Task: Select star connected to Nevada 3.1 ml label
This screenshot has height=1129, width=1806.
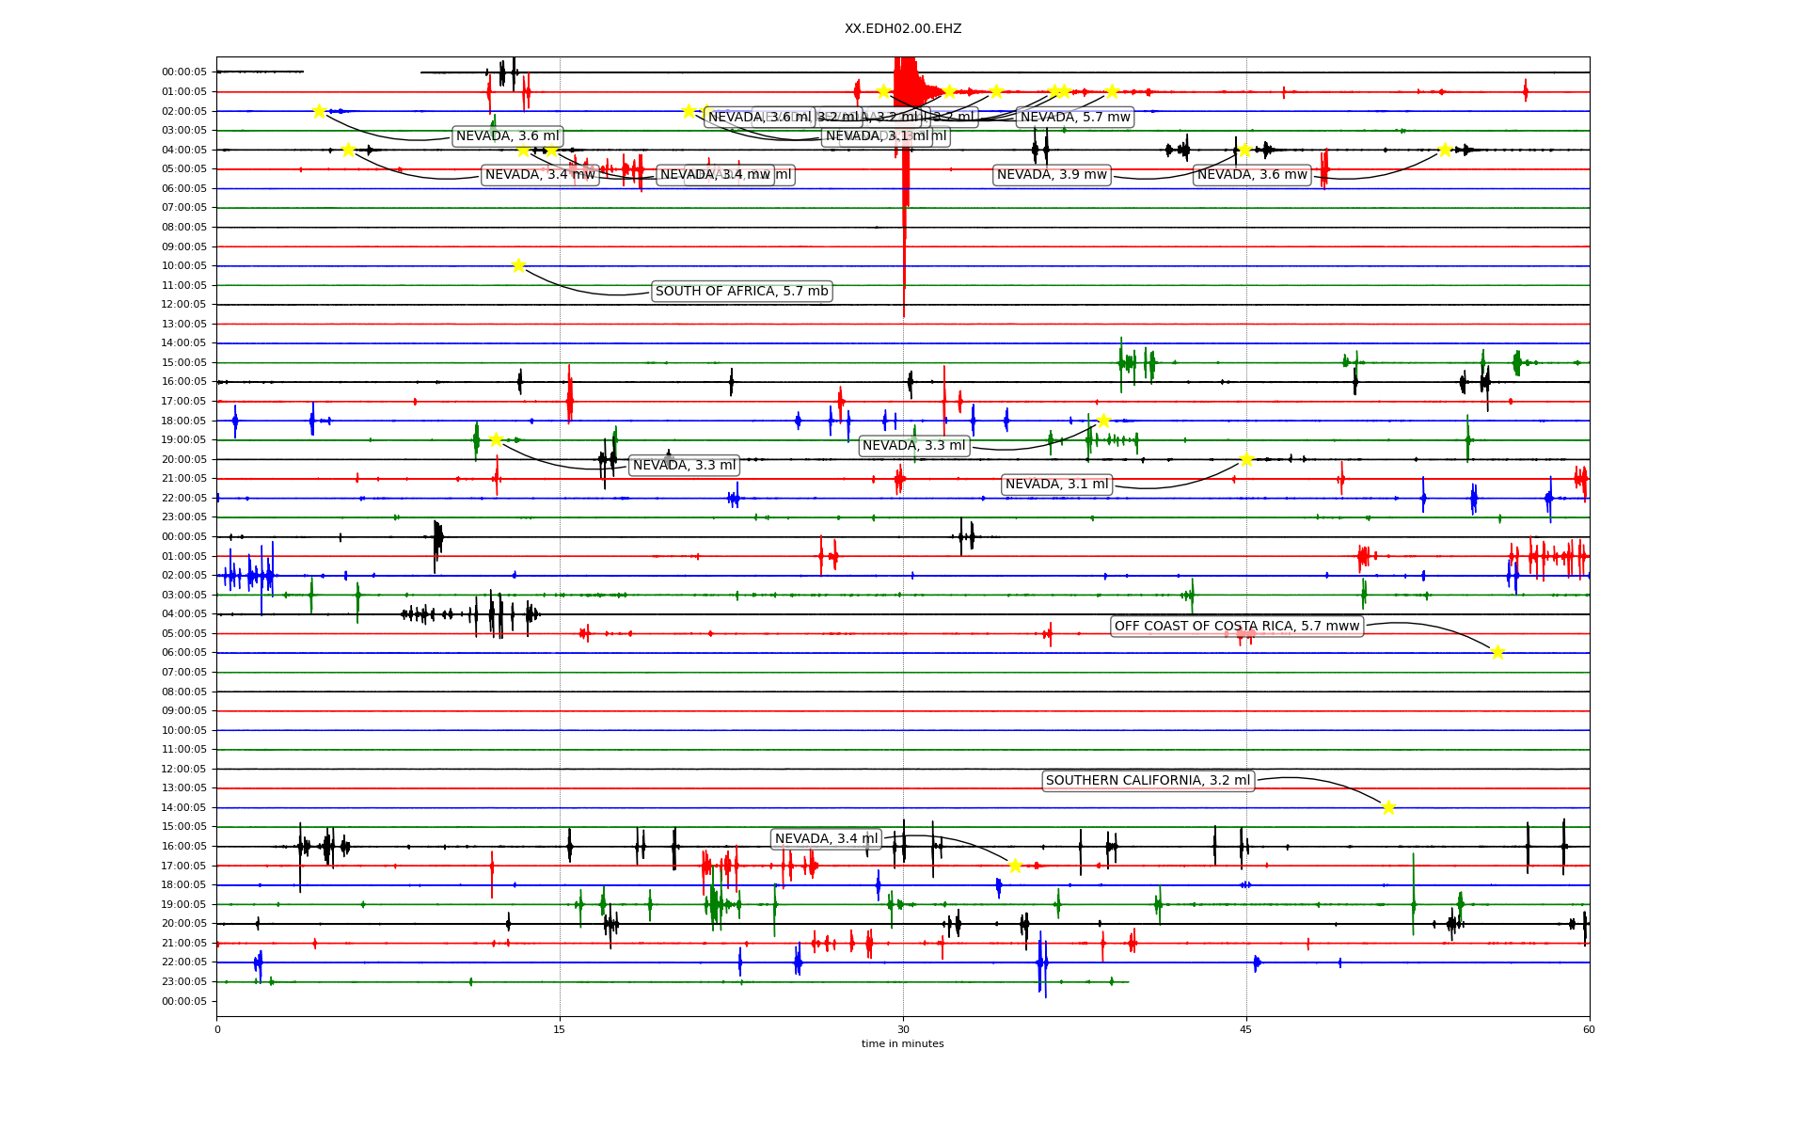Action: [1246, 459]
